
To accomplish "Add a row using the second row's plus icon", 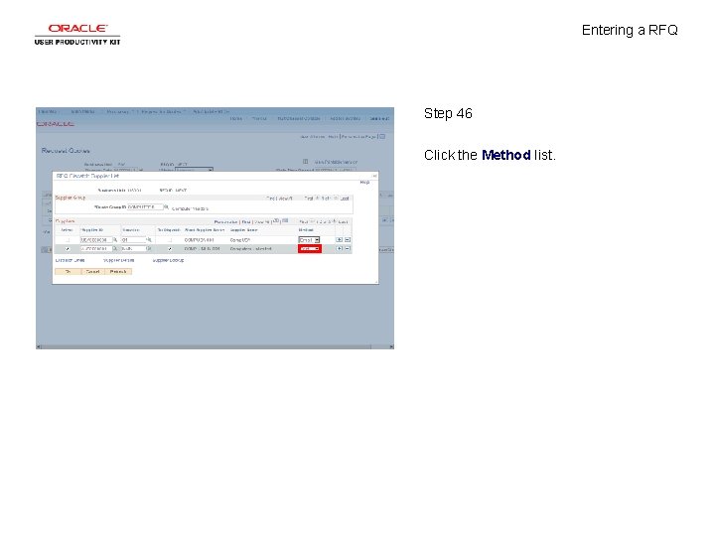I will [340, 249].
